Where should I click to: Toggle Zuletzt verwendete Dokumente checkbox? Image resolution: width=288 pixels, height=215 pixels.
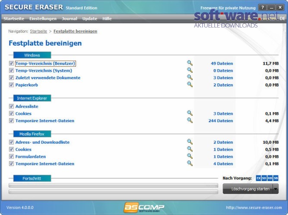click(x=11, y=77)
